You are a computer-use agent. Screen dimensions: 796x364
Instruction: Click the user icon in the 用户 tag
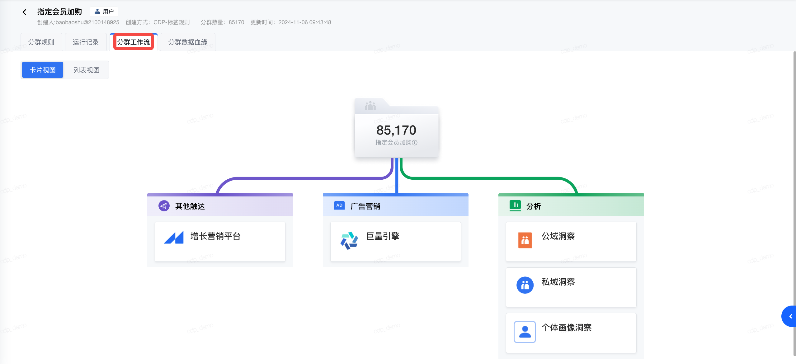(x=97, y=12)
